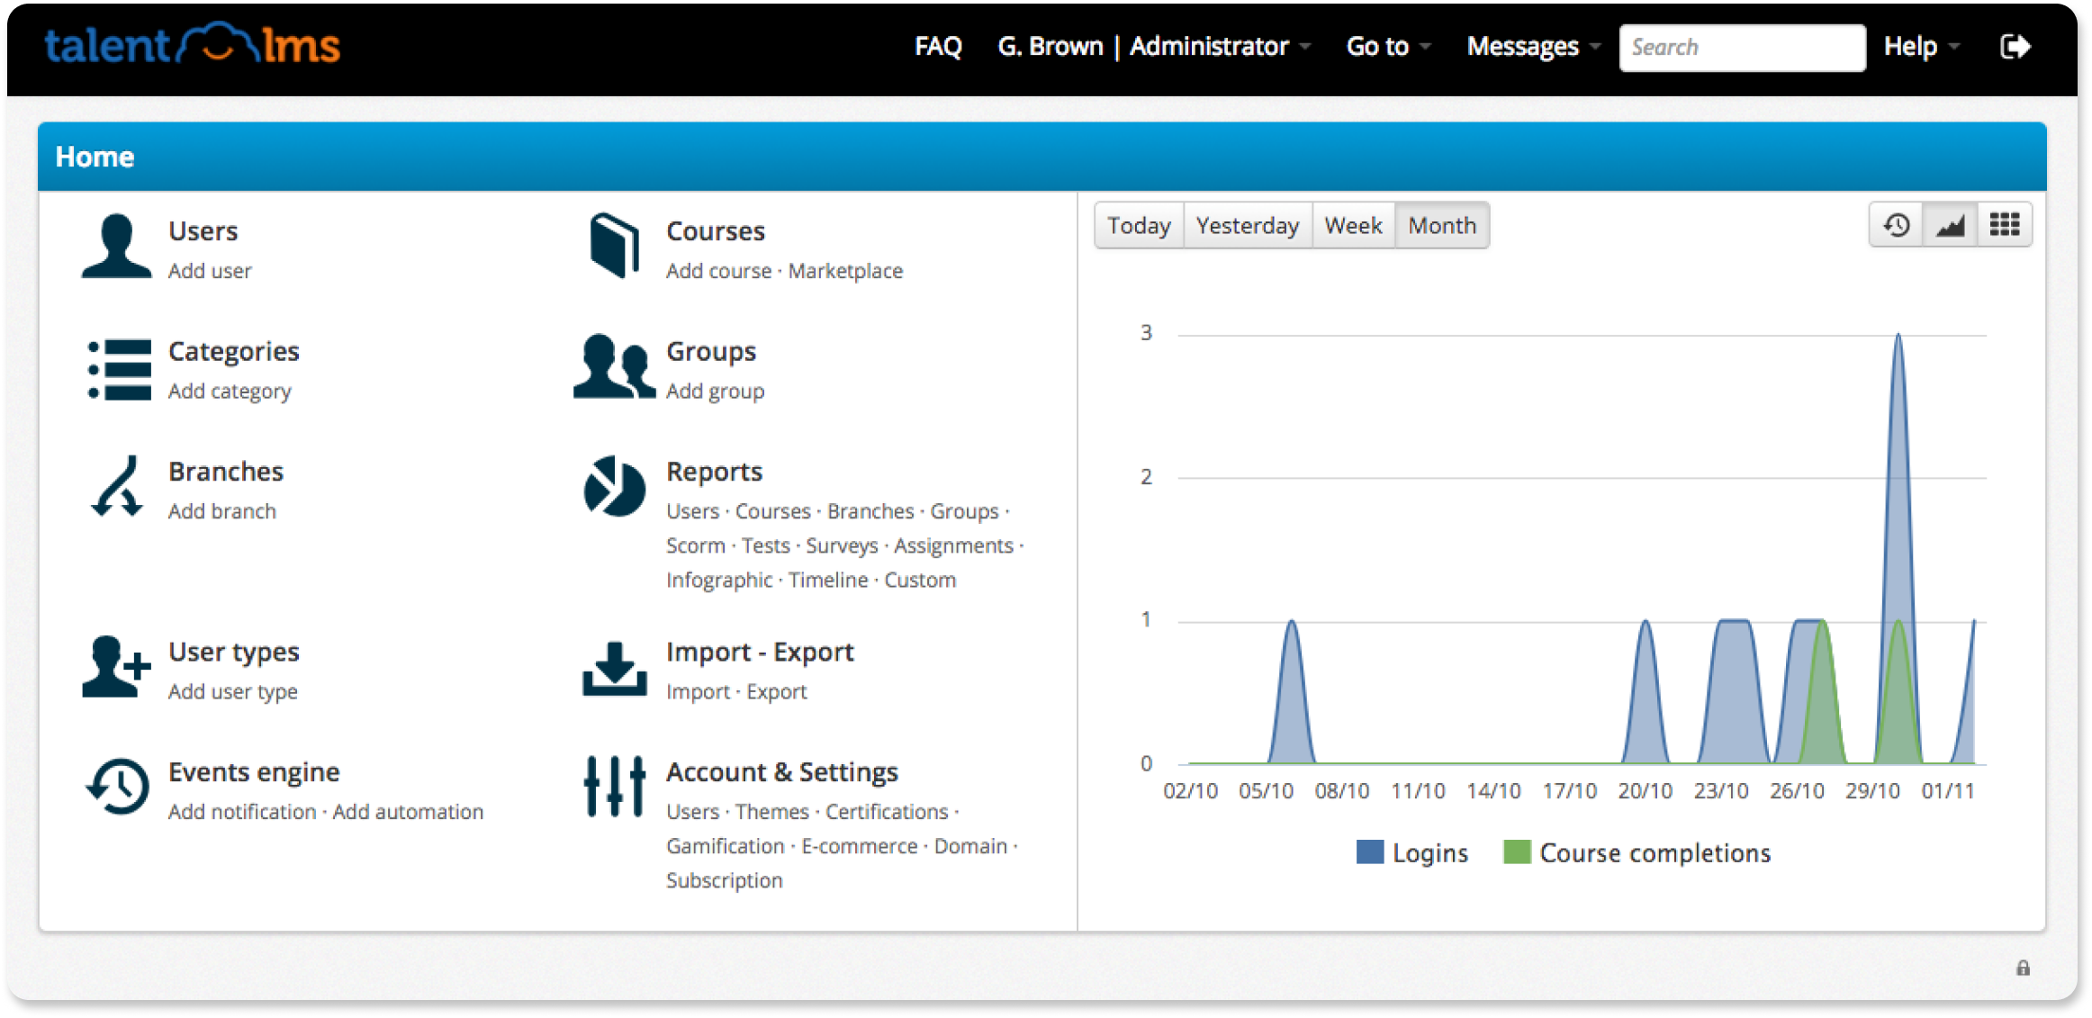Click Add branch link
2092x1018 pixels.
(221, 511)
